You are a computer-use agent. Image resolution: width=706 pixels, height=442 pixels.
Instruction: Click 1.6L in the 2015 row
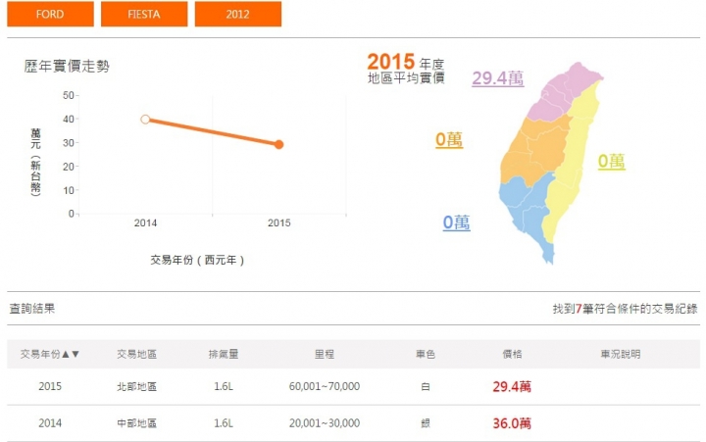pos(224,387)
